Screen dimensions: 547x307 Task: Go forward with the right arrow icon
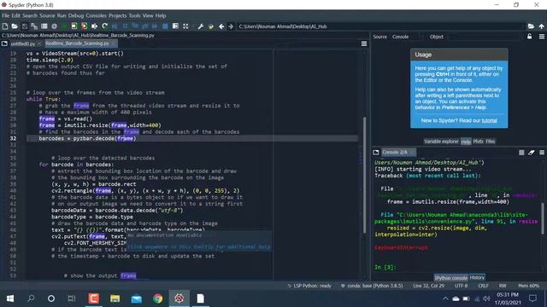pyautogui.click(x=231, y=26)
